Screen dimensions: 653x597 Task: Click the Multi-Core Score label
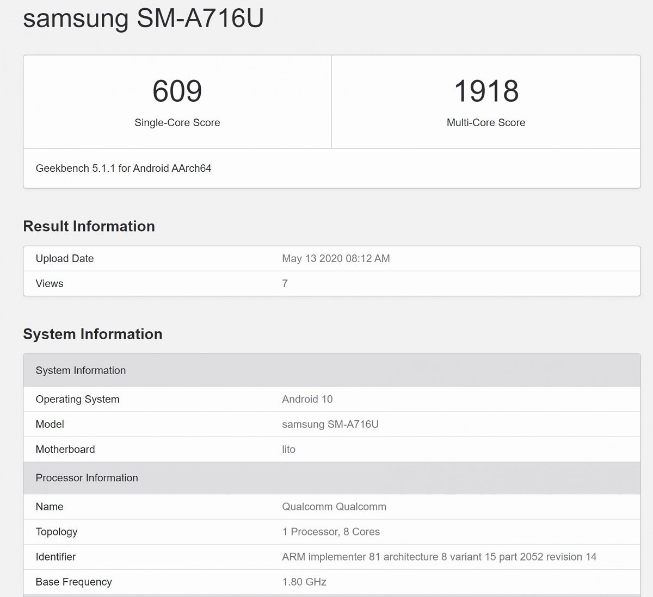point(485,123)
